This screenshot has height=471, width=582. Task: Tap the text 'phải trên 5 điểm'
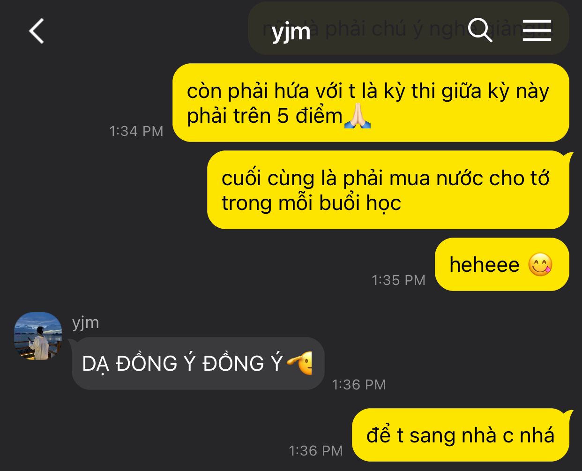pos(265,116)
